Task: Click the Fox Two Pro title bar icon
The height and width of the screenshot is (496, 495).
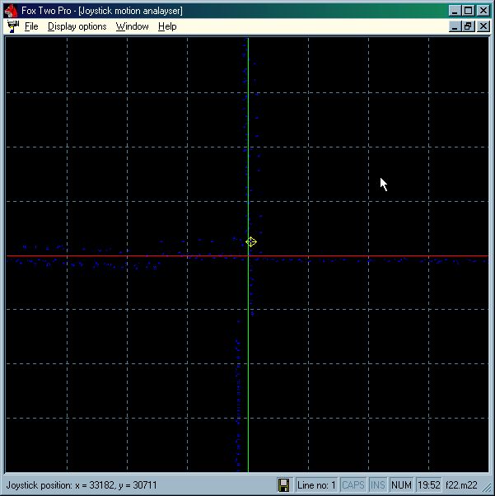Action: point(11,11)
